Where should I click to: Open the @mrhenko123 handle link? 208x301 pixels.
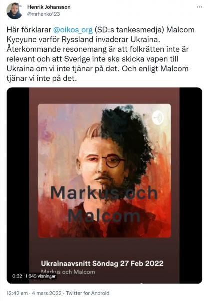(x=44, y=14)
